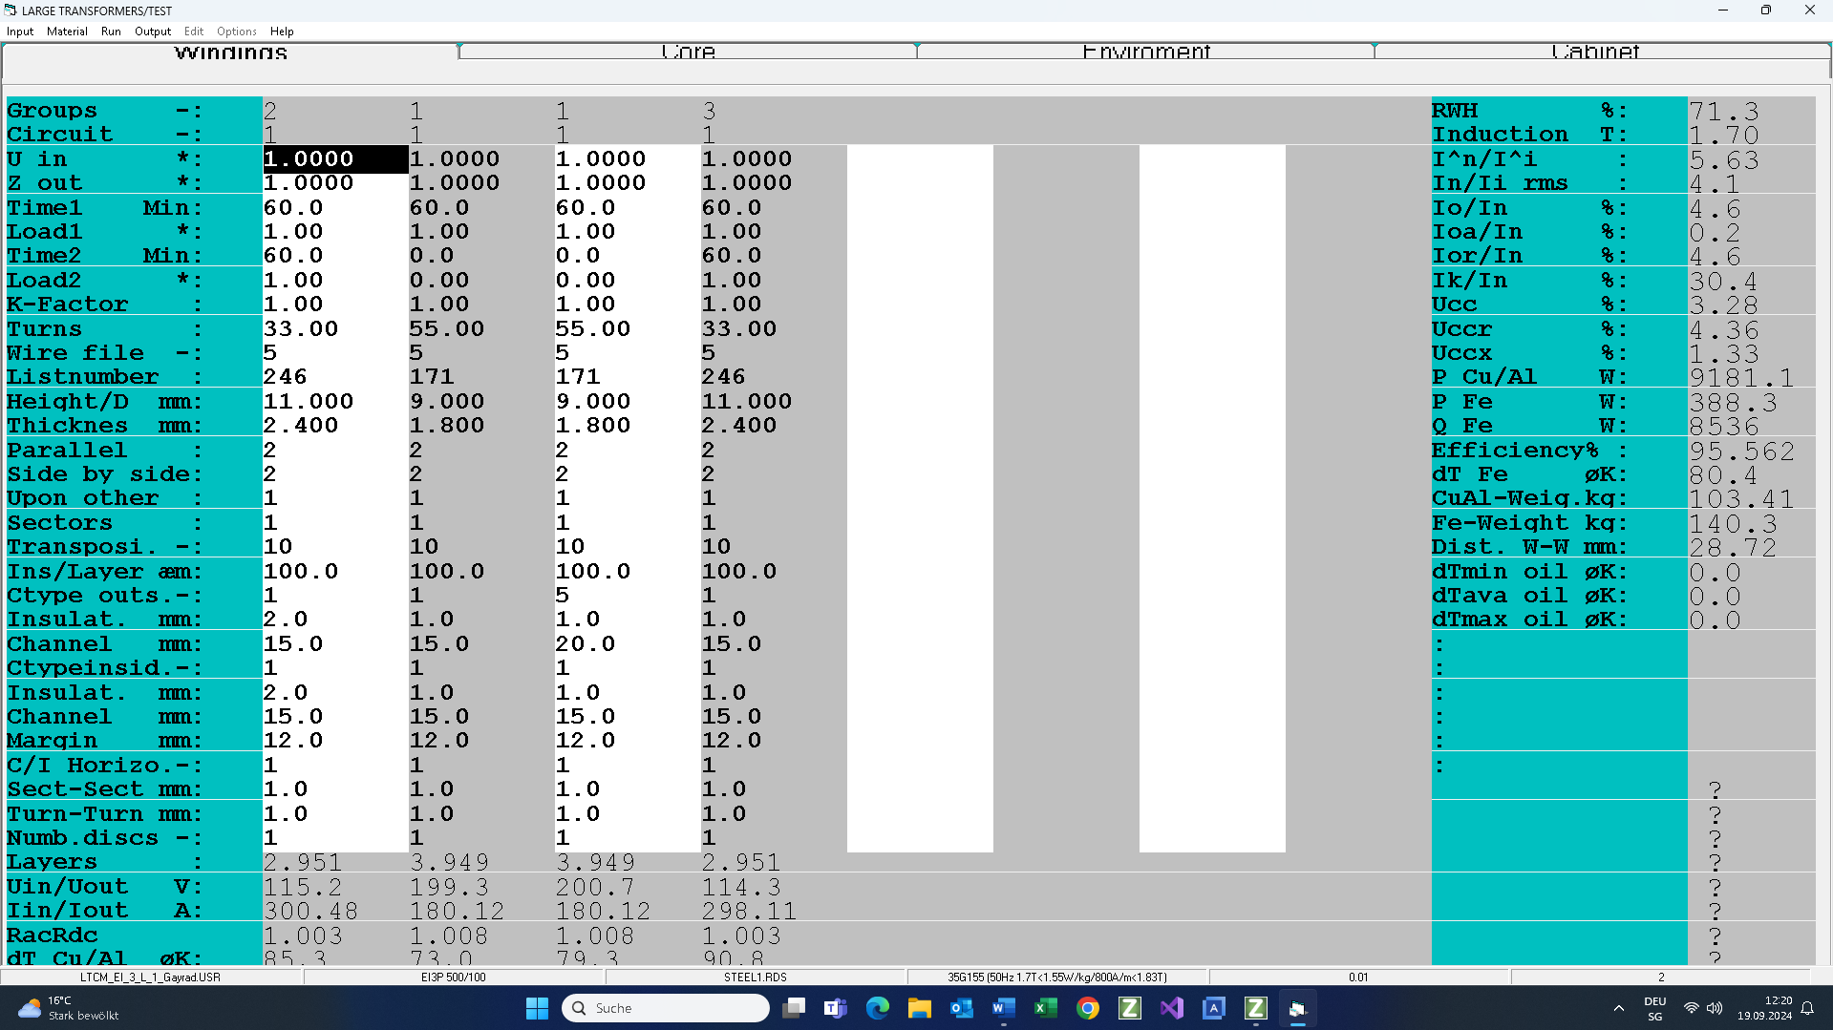Screen dimensions: 1833x1030
Task: Open the volume tray icon
Action: tap(1716, 1008)
